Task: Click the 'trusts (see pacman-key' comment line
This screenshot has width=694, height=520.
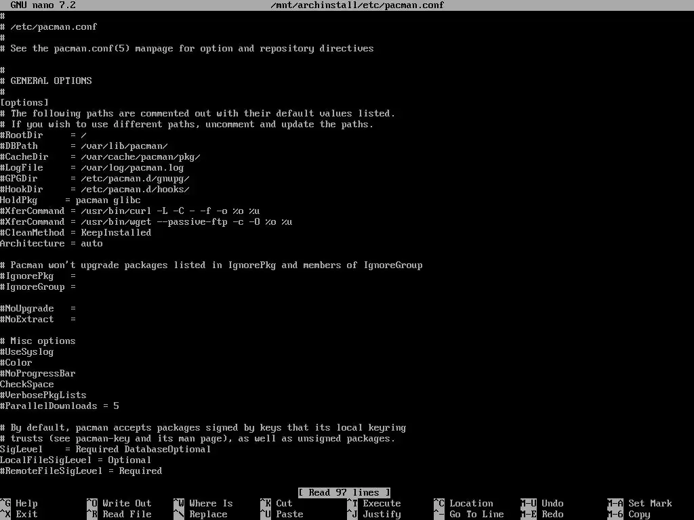Action: [198, 439]
